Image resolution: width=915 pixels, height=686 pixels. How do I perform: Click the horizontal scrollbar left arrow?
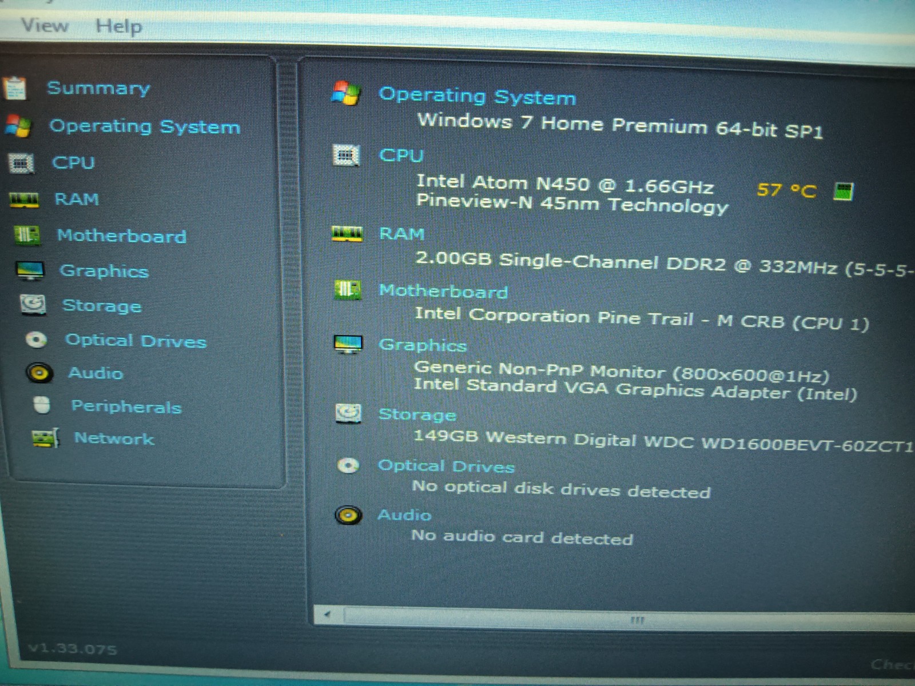point(328,615)
